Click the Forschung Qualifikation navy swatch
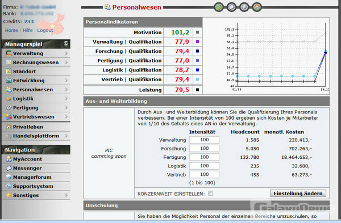Screen dimensions: 341x223 197,51
